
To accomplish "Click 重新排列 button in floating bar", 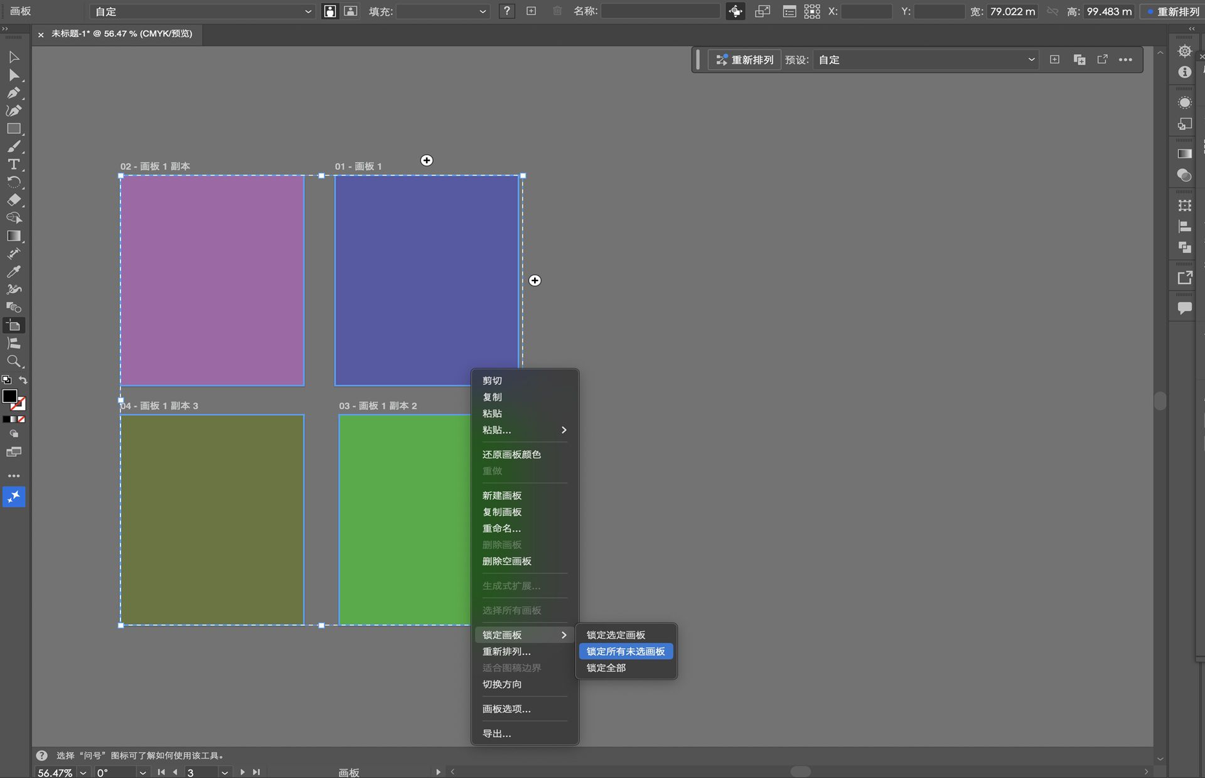I will click(745, 60).
